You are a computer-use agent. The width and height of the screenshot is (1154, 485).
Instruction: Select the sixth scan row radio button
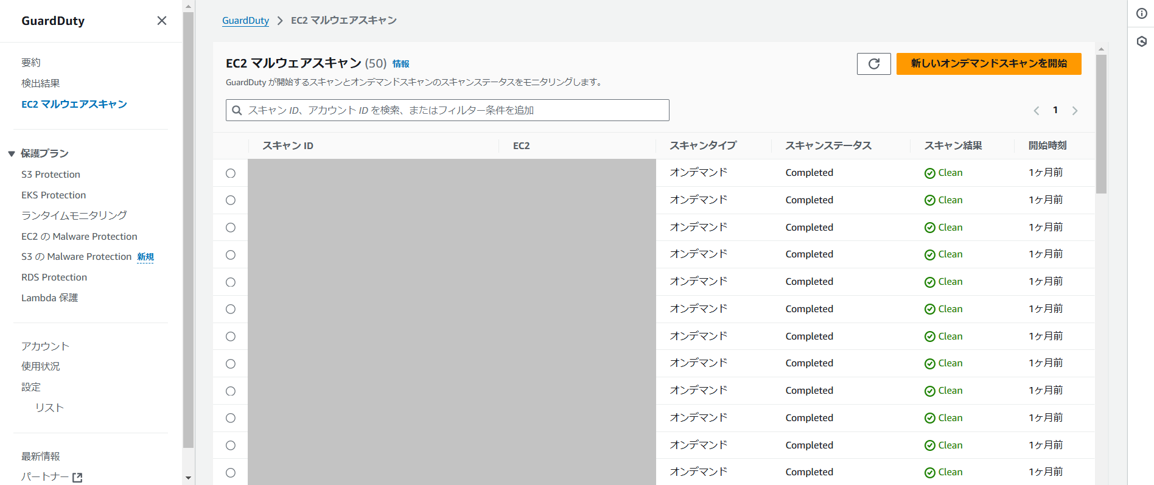(231, 309)
